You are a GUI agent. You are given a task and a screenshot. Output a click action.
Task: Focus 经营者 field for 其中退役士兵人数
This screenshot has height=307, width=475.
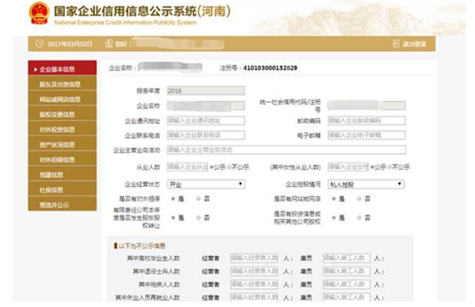[x=254, y=271]
